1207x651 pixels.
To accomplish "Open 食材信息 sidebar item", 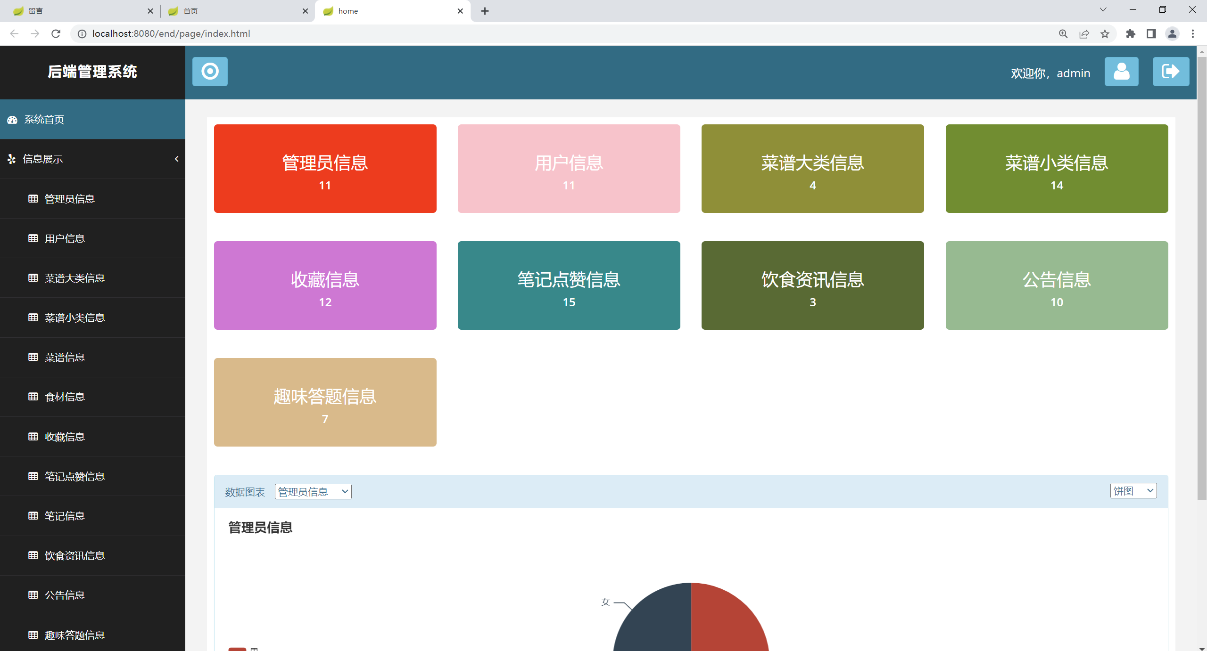I will point(92,397).
